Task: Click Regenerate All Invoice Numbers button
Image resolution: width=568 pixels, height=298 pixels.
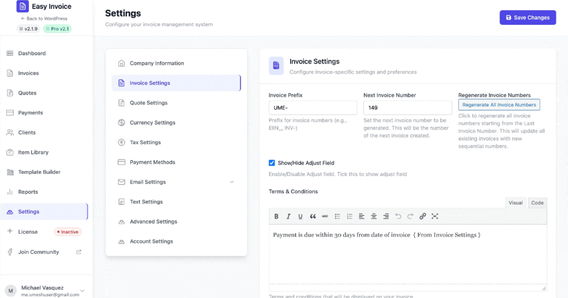Action: point(499,105)
